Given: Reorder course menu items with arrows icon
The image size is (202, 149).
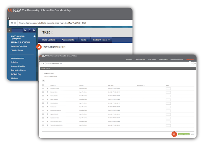Looking at the screenshot, I should pyautogui.click(x=34, y=30).
